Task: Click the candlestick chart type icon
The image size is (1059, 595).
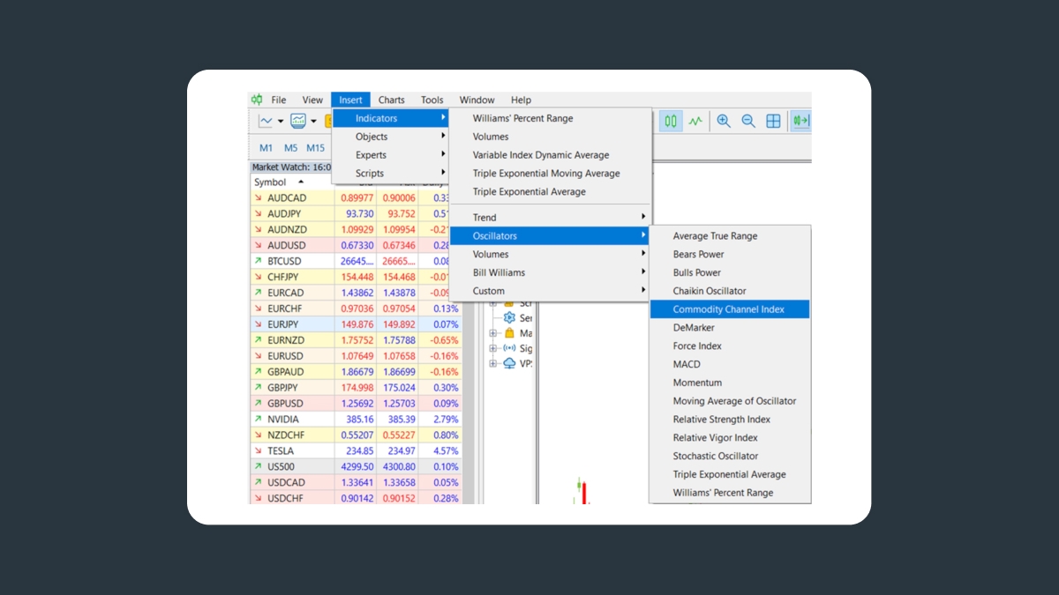Action: [x=671, y=122]
